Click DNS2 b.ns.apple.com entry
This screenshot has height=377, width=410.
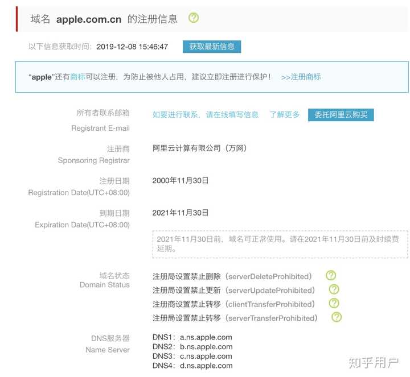pos(192,347)
